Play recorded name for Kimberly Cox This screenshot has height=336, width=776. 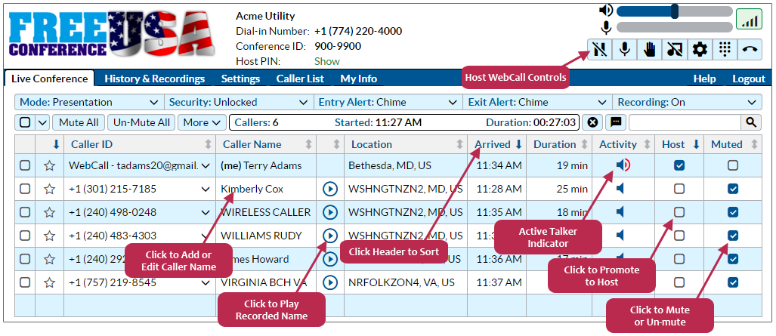coord(330,189)
